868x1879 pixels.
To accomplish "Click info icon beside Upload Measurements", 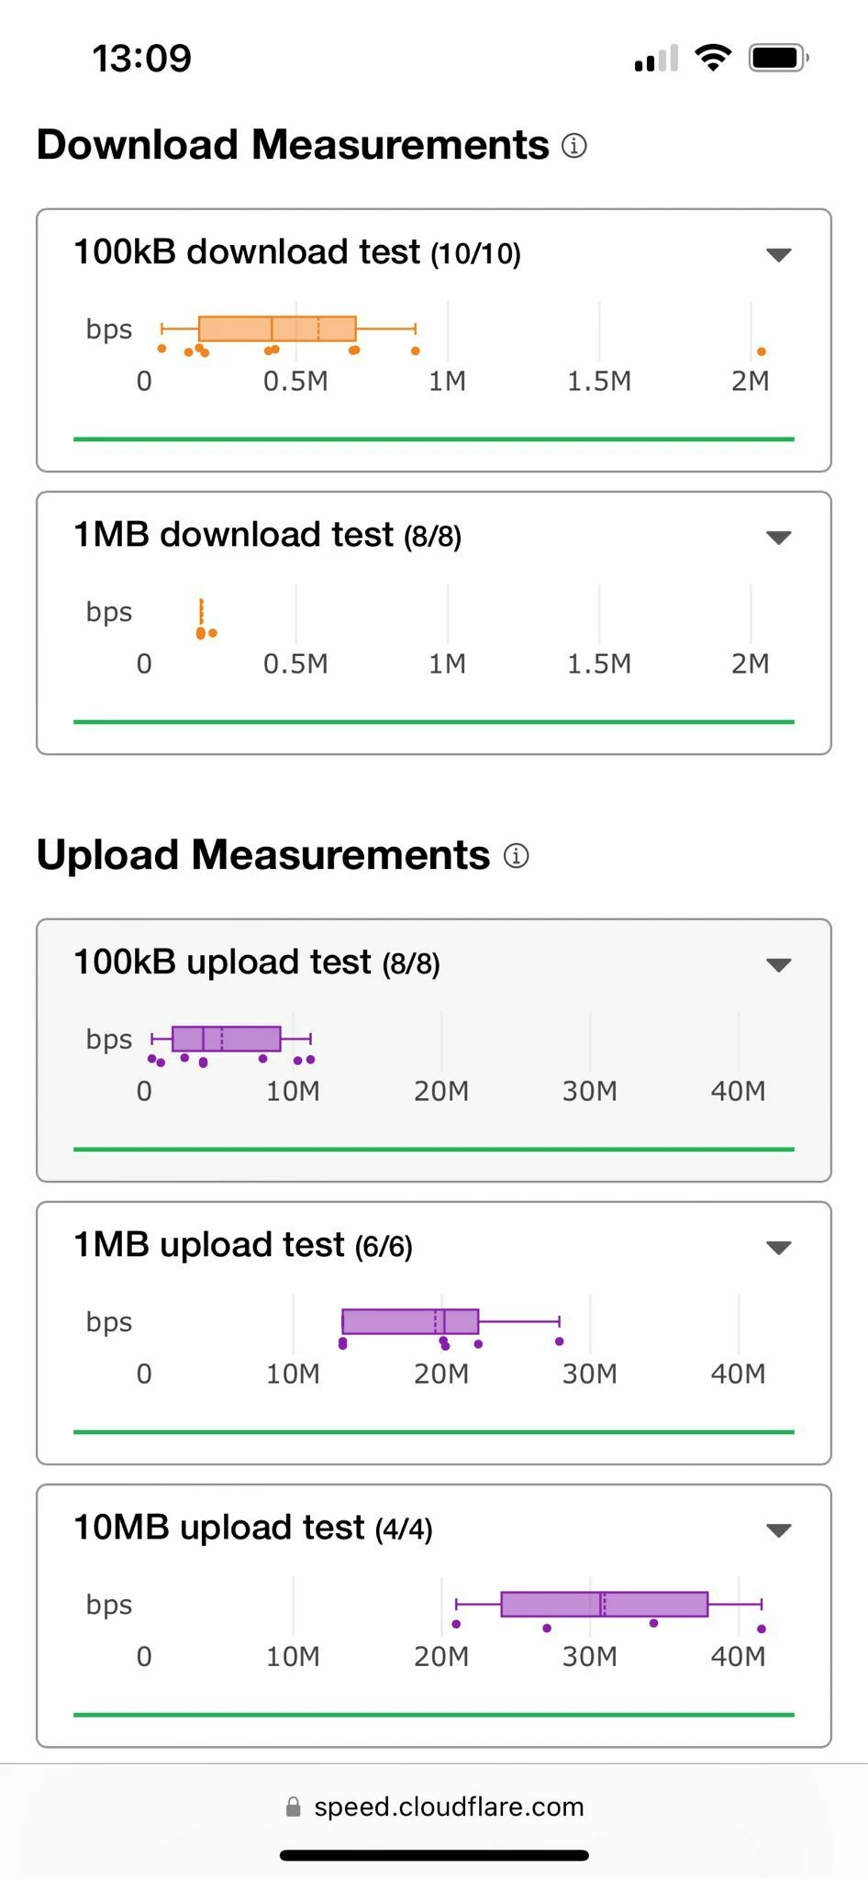I will tap(517, 856).
